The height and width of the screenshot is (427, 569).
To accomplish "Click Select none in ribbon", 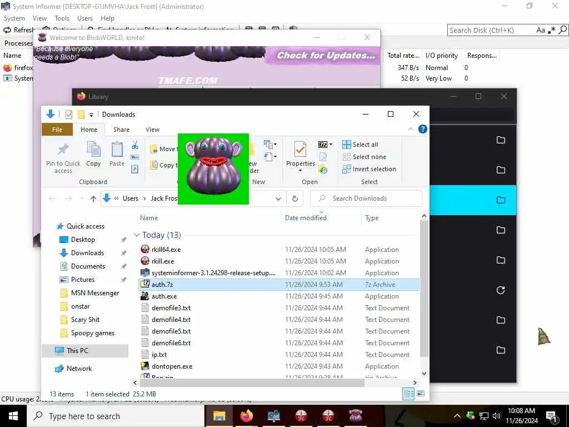I will point(365,157).
